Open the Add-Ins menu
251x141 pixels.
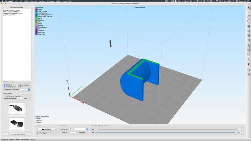coord(59,1)
